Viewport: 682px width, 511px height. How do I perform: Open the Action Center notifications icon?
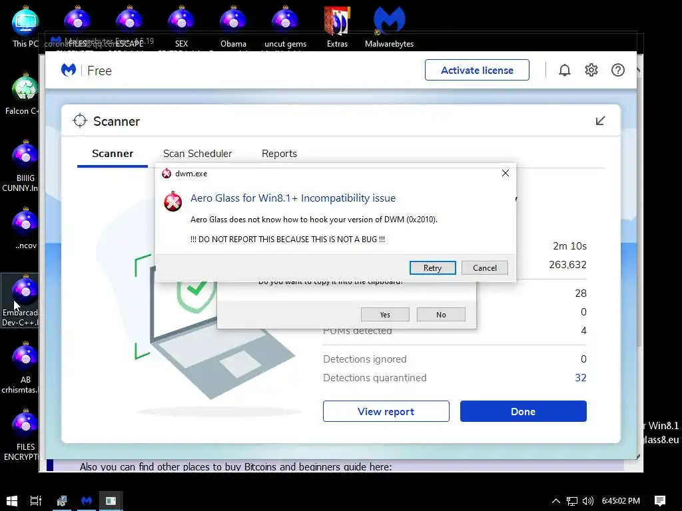coord(660,500)
